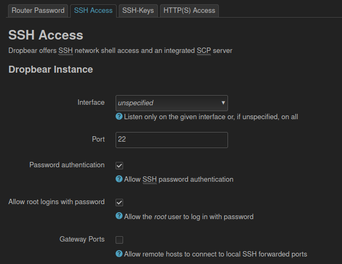Screen dimensions: 342x264
Task: Click SSH abbreviation in Dropbear description line
Action: (65, 51)
